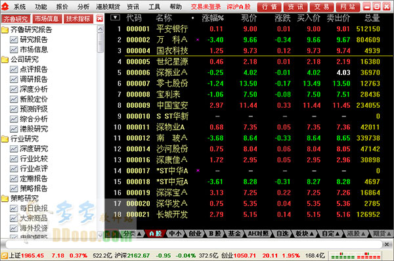The width and height of the screenshot is (394, 261).
Task: Click the 交易 button
Action: (322, 7)
